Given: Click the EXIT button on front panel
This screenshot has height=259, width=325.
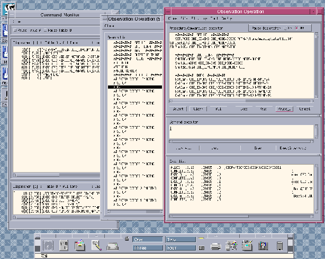Looking at the screenshot, I should pyautogui.click(x=202, y=248).
